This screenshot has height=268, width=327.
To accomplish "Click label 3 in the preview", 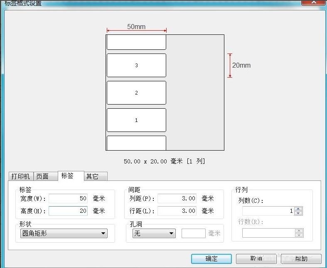I will point(136,66).
